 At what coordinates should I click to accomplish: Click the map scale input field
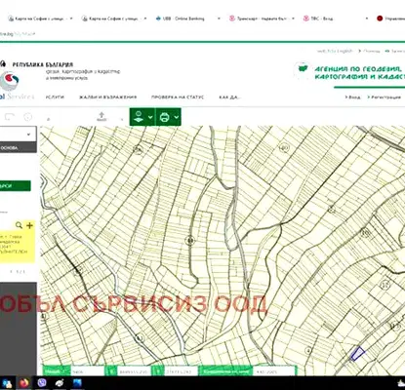(87, 371)
